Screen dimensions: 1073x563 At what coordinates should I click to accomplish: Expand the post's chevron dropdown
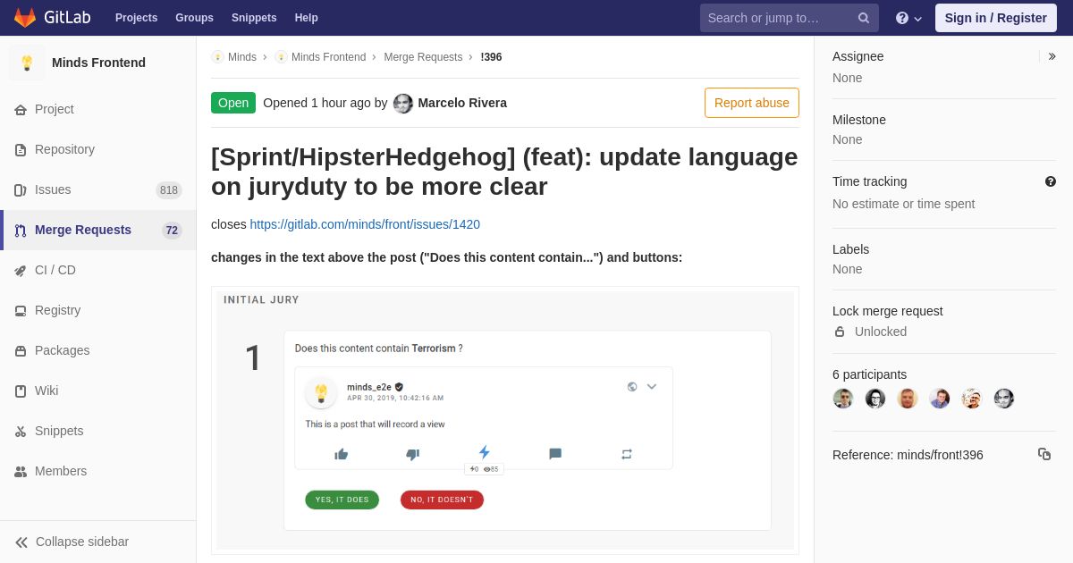click(x=652, y=386)
